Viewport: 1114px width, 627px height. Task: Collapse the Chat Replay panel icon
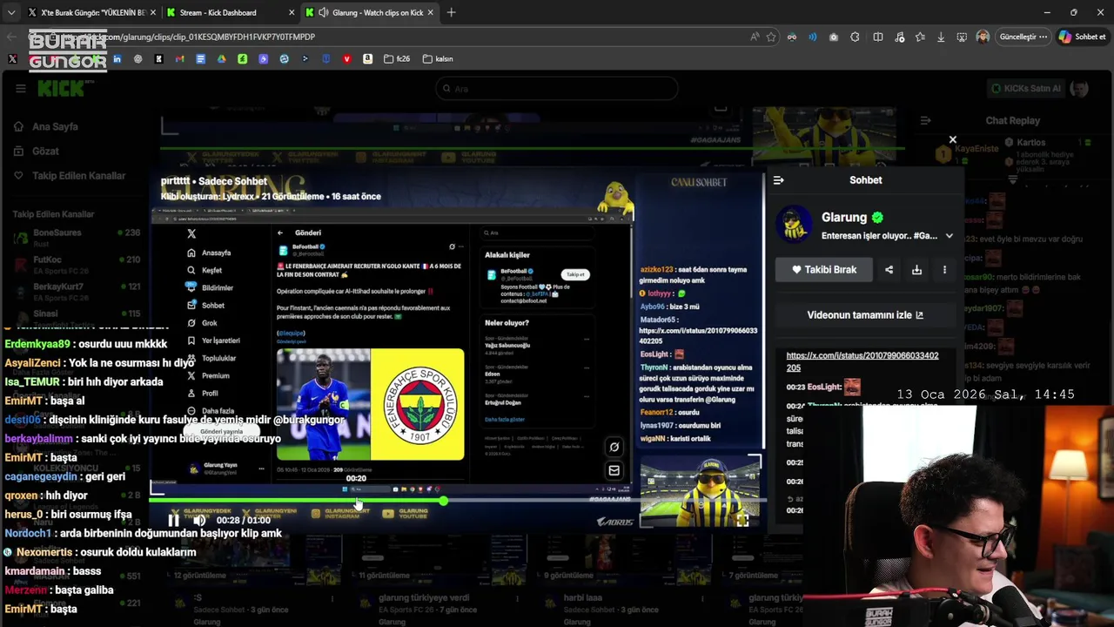pos(925,120)
